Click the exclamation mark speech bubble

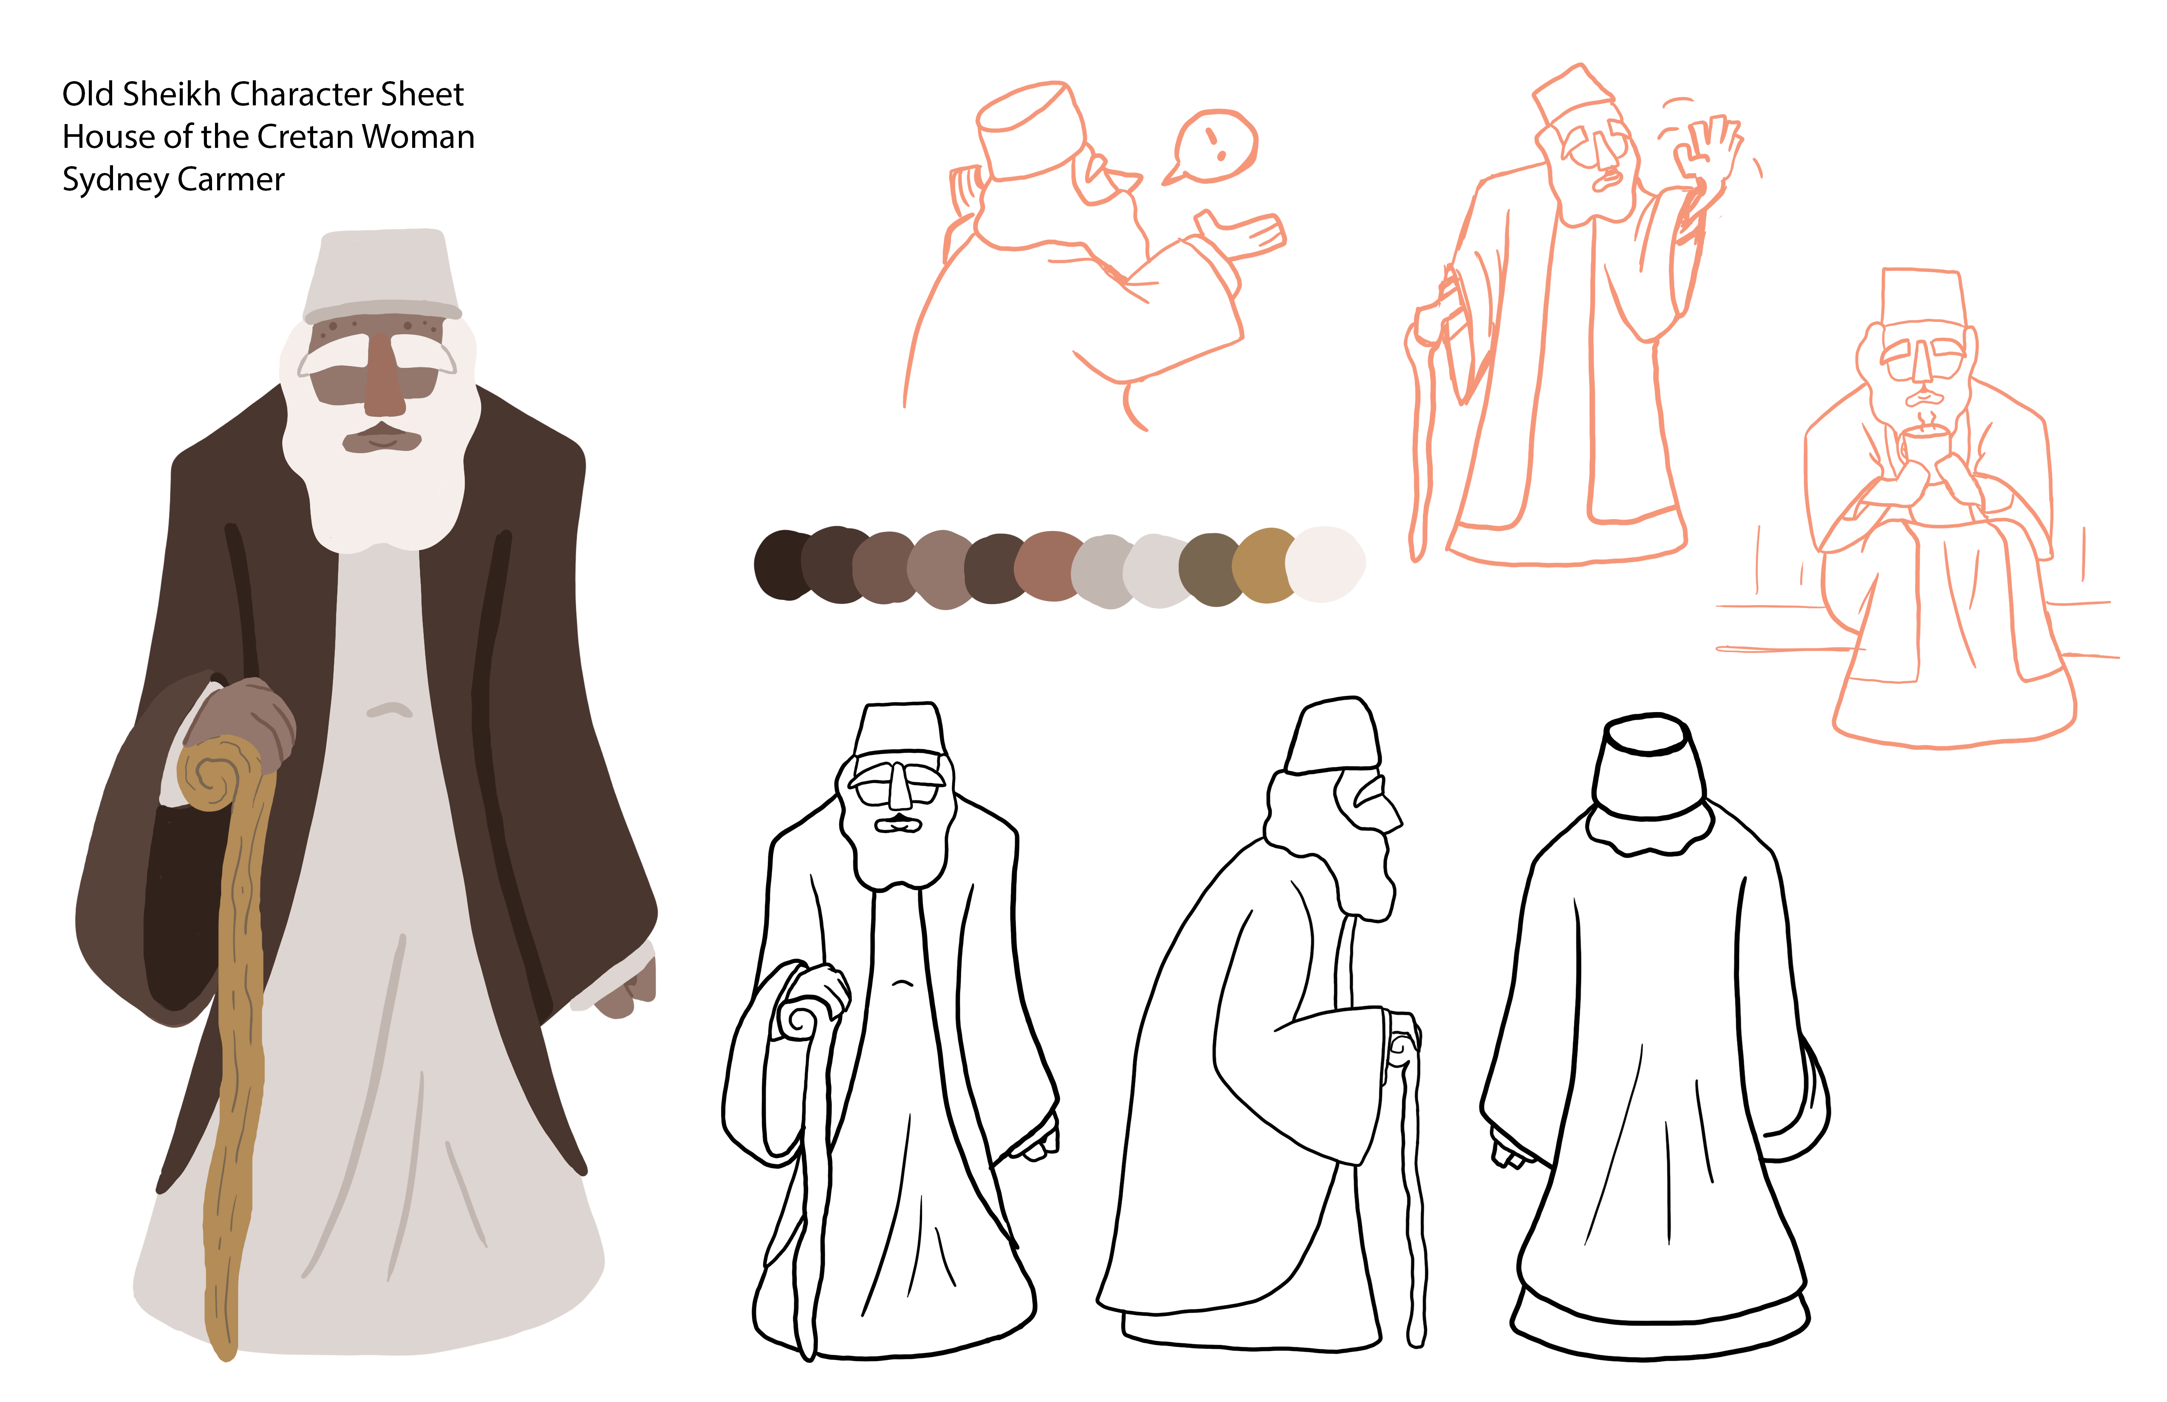coord(1211,147)
